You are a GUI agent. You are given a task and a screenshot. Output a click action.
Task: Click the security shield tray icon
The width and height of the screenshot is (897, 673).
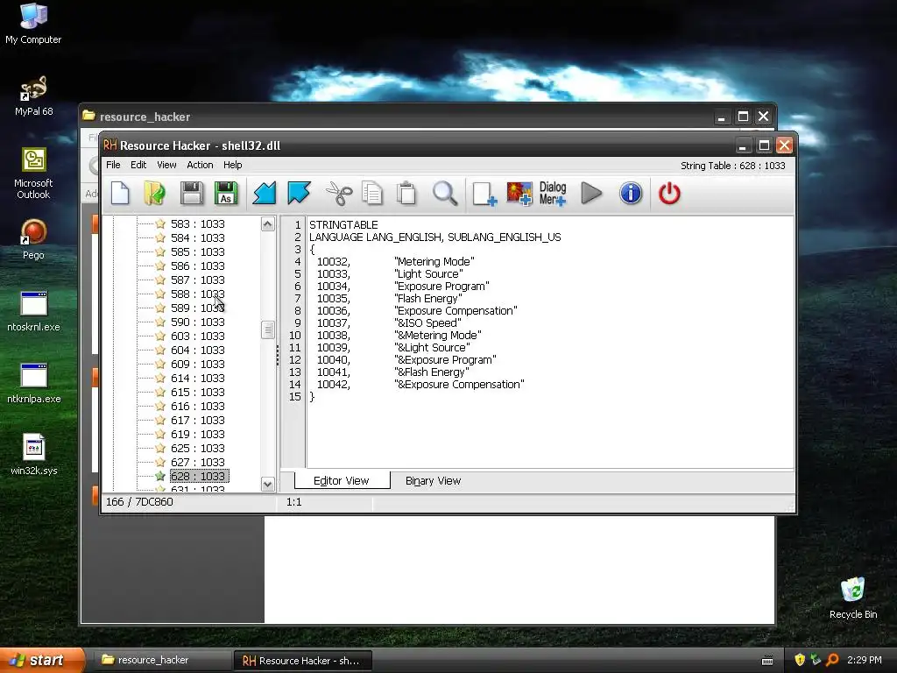point(799,660)
